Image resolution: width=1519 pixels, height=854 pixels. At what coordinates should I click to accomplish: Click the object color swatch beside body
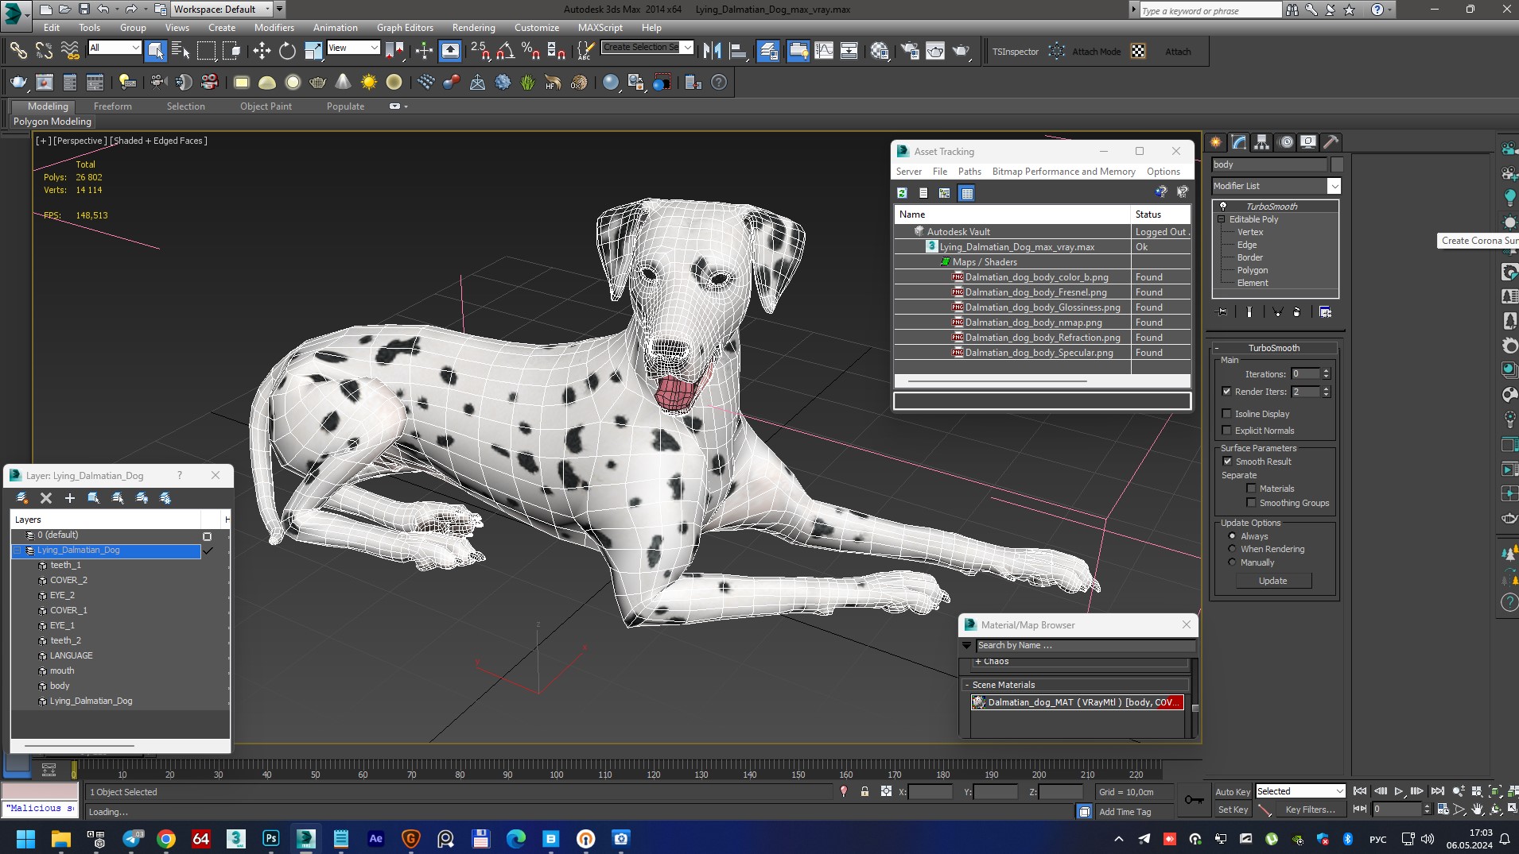click(x=1337, y=164)
